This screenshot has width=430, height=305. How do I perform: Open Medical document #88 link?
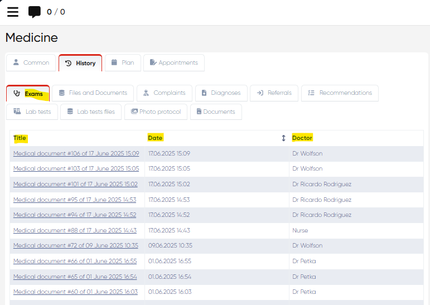coord(75,230)
